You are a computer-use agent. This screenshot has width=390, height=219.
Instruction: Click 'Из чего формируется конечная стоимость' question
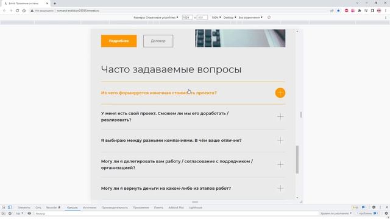[158, 93]
